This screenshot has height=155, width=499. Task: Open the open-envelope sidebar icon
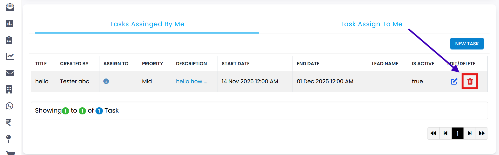click(x=10, y=7)
